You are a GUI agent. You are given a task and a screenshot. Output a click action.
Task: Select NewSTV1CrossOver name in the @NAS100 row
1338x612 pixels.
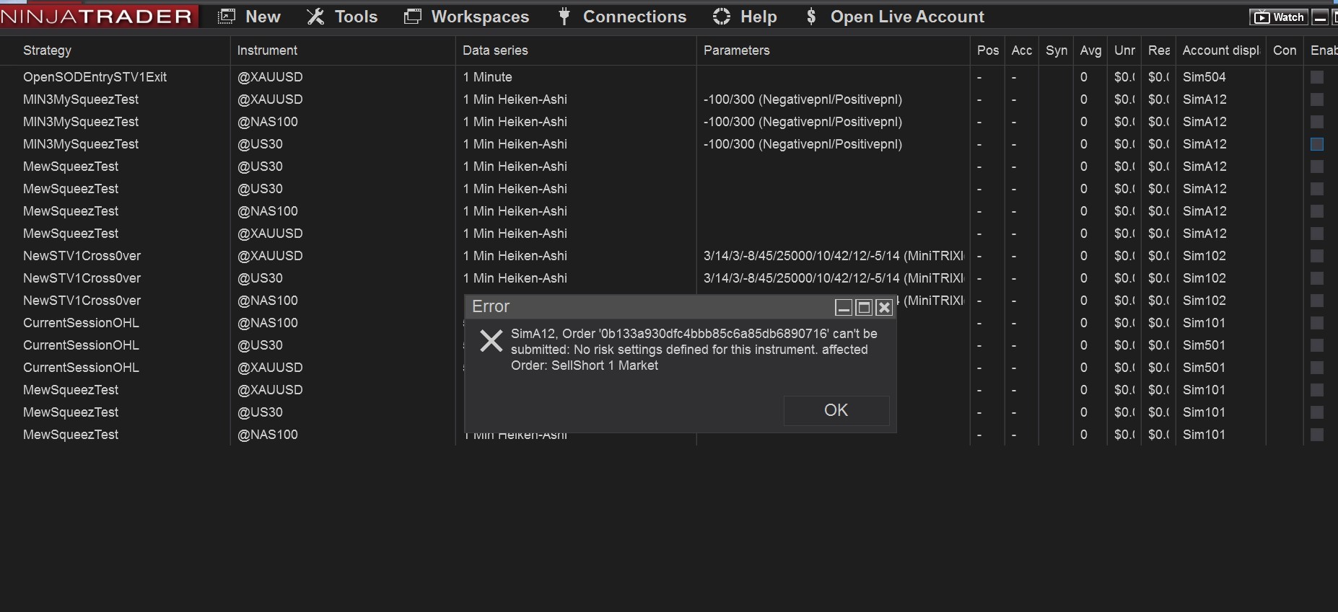pyautogui.click(x=82, y=301)
